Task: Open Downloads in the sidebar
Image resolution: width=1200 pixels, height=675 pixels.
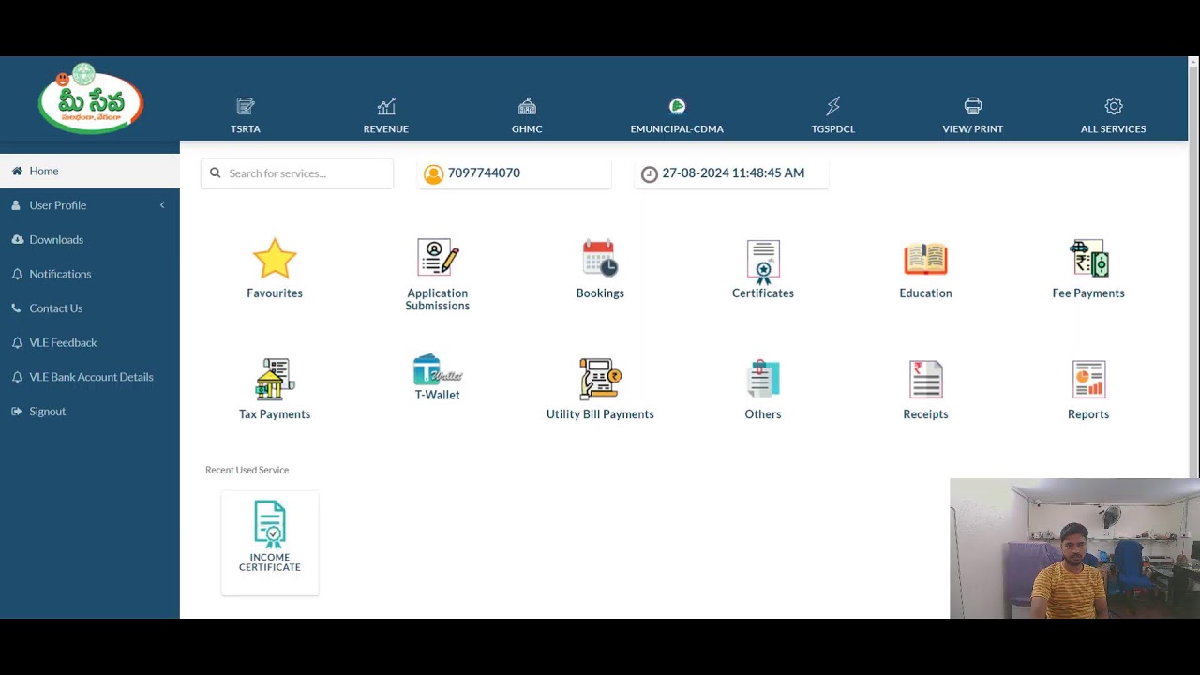Action: pyautogui.click(x=90, y=239)
